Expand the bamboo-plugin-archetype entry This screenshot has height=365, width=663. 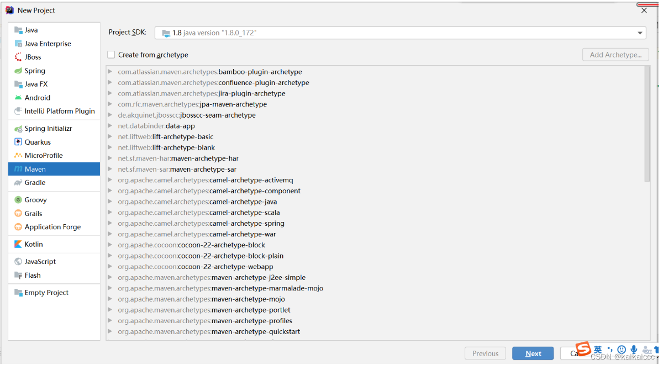point(110,72)
